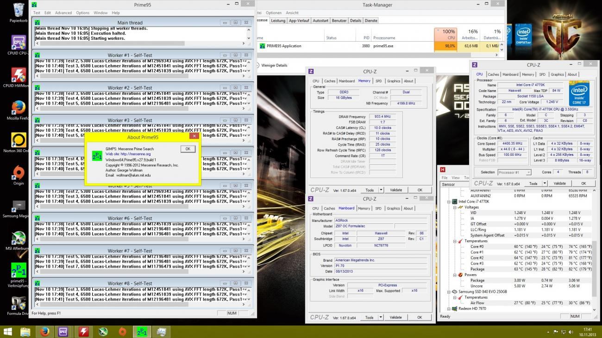This screenshot has height=338, width=602.
Task: Switch to Task-Manager via its taskbar icon
Action: pos(162,332)
